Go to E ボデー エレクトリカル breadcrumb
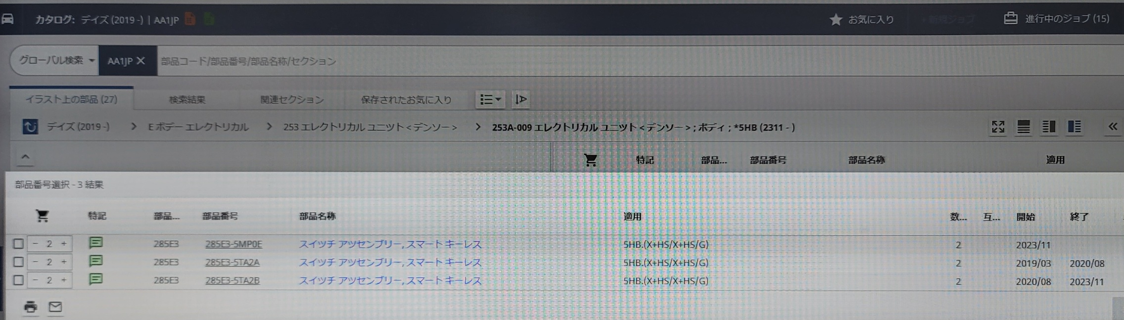1124x320 pixels. [x=198, y=127]
